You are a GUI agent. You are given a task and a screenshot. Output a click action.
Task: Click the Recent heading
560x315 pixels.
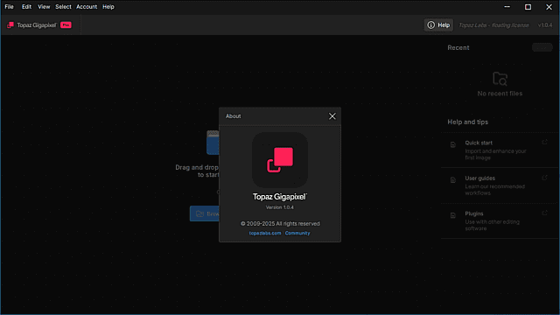(x=458, y=47)
